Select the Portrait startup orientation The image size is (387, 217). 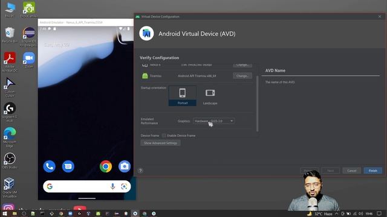(183, 96)
